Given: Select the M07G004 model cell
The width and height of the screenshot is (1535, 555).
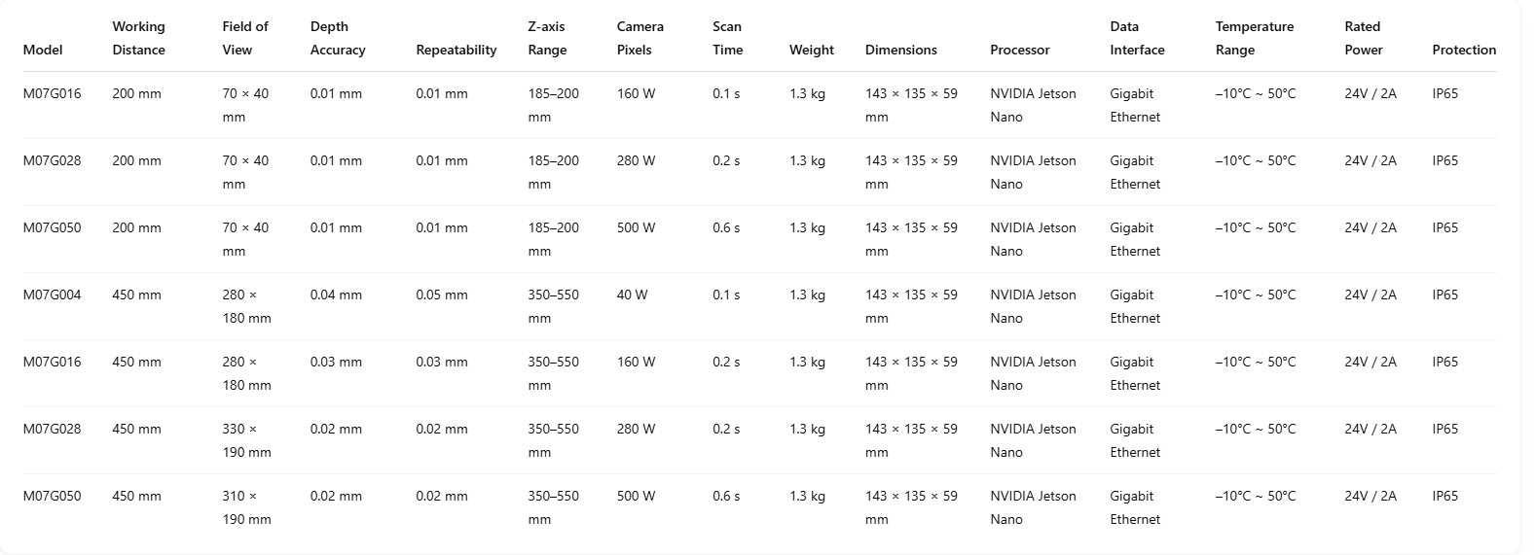Looking at the screenshot, I should click(53, 295).
